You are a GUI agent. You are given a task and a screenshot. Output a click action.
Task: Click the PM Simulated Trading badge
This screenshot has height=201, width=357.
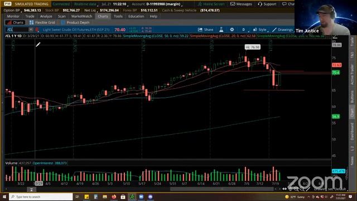[27, 4]
